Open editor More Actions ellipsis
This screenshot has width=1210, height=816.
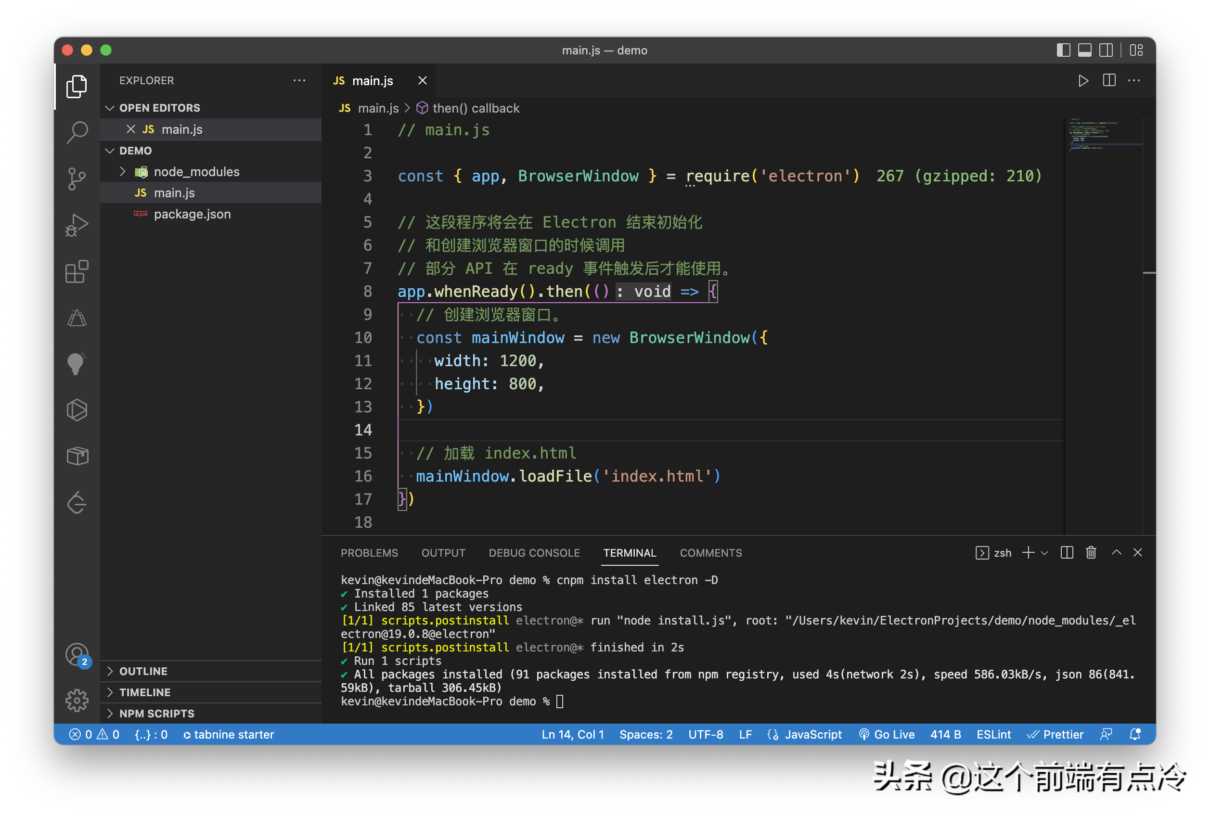1133,81
